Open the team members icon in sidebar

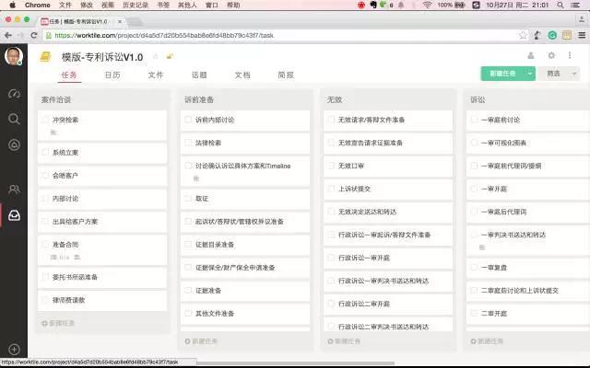click(x=14, y=189)
